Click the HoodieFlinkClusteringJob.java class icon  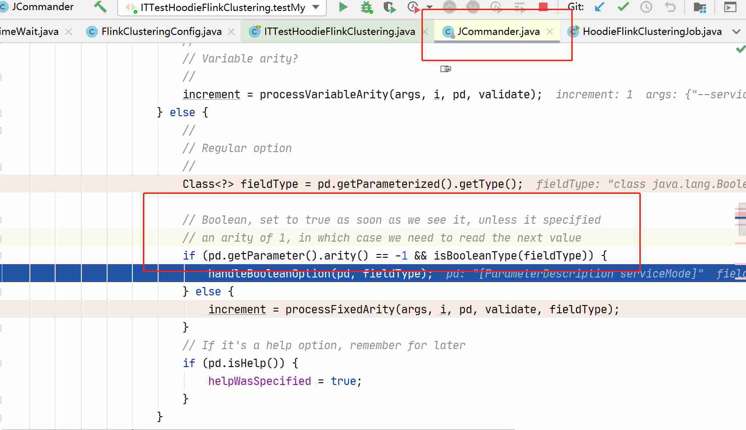pyautogui.click(x=573, y=31)
